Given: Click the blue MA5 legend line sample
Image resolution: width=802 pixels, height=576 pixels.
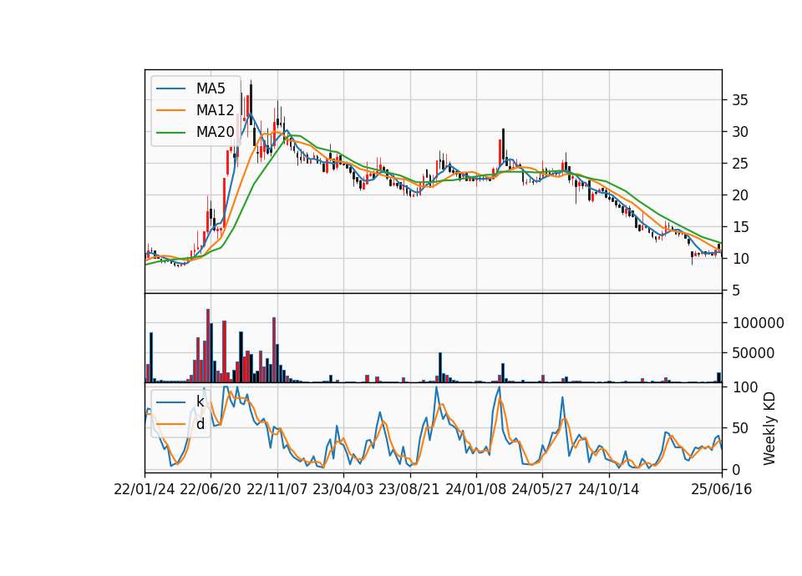Looking at the screenshot, I should [x=170, y=88].
